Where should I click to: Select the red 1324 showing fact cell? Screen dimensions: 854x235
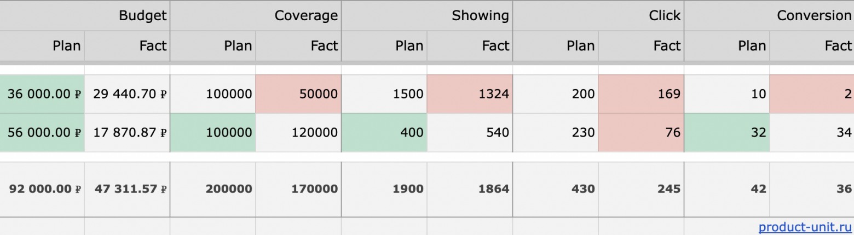470,94
